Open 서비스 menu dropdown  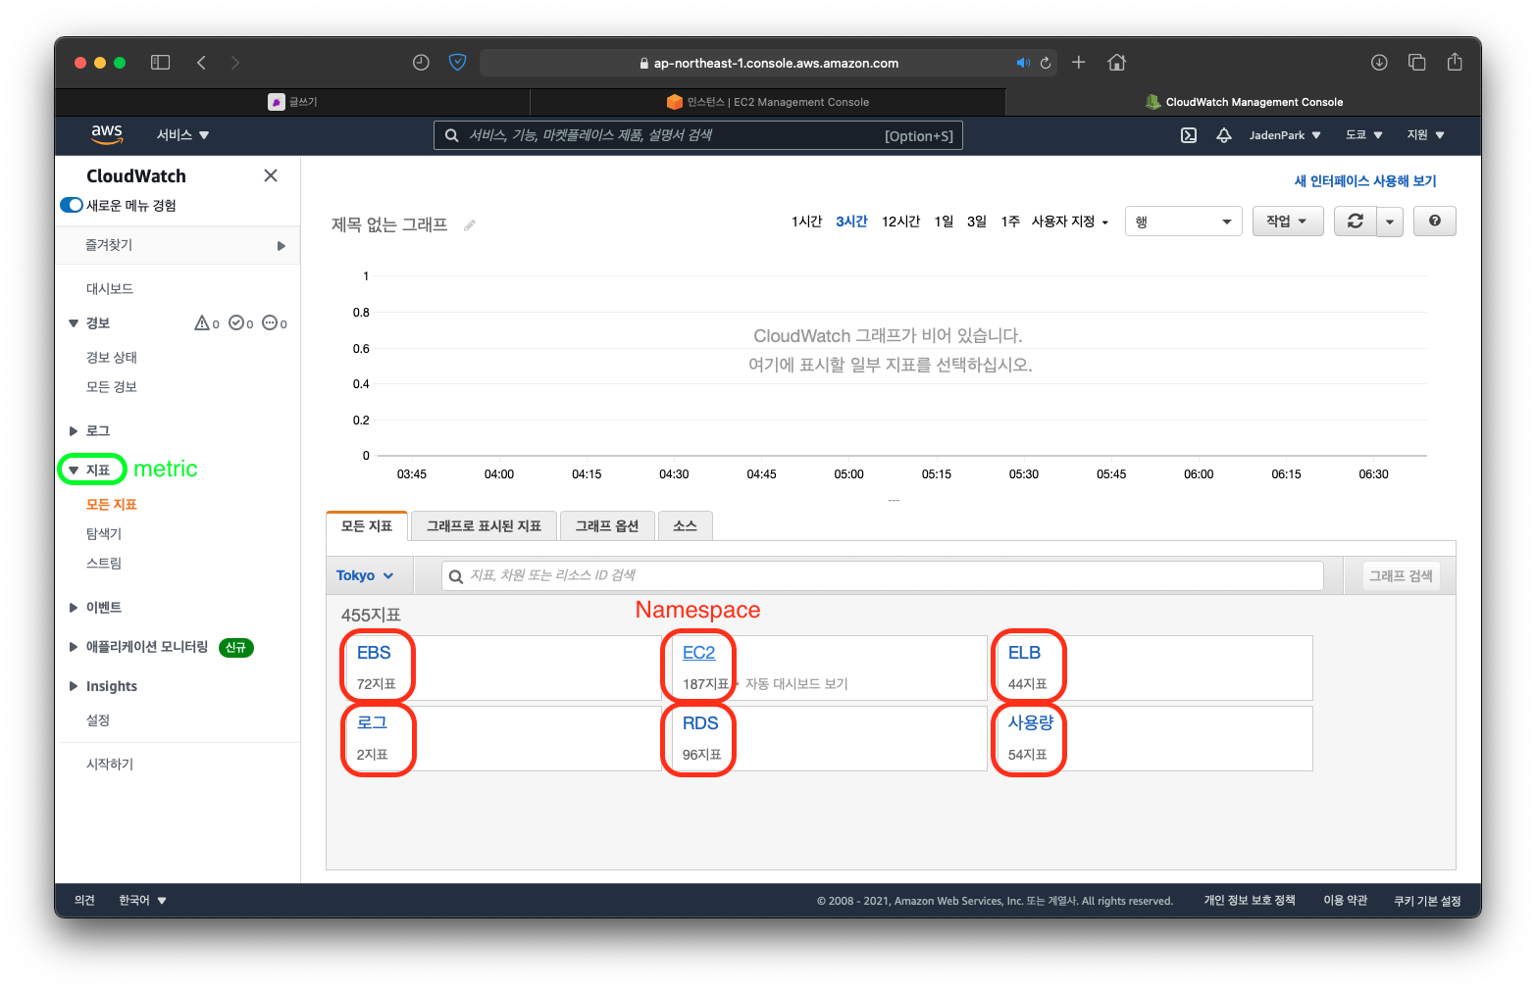point(183,135)
